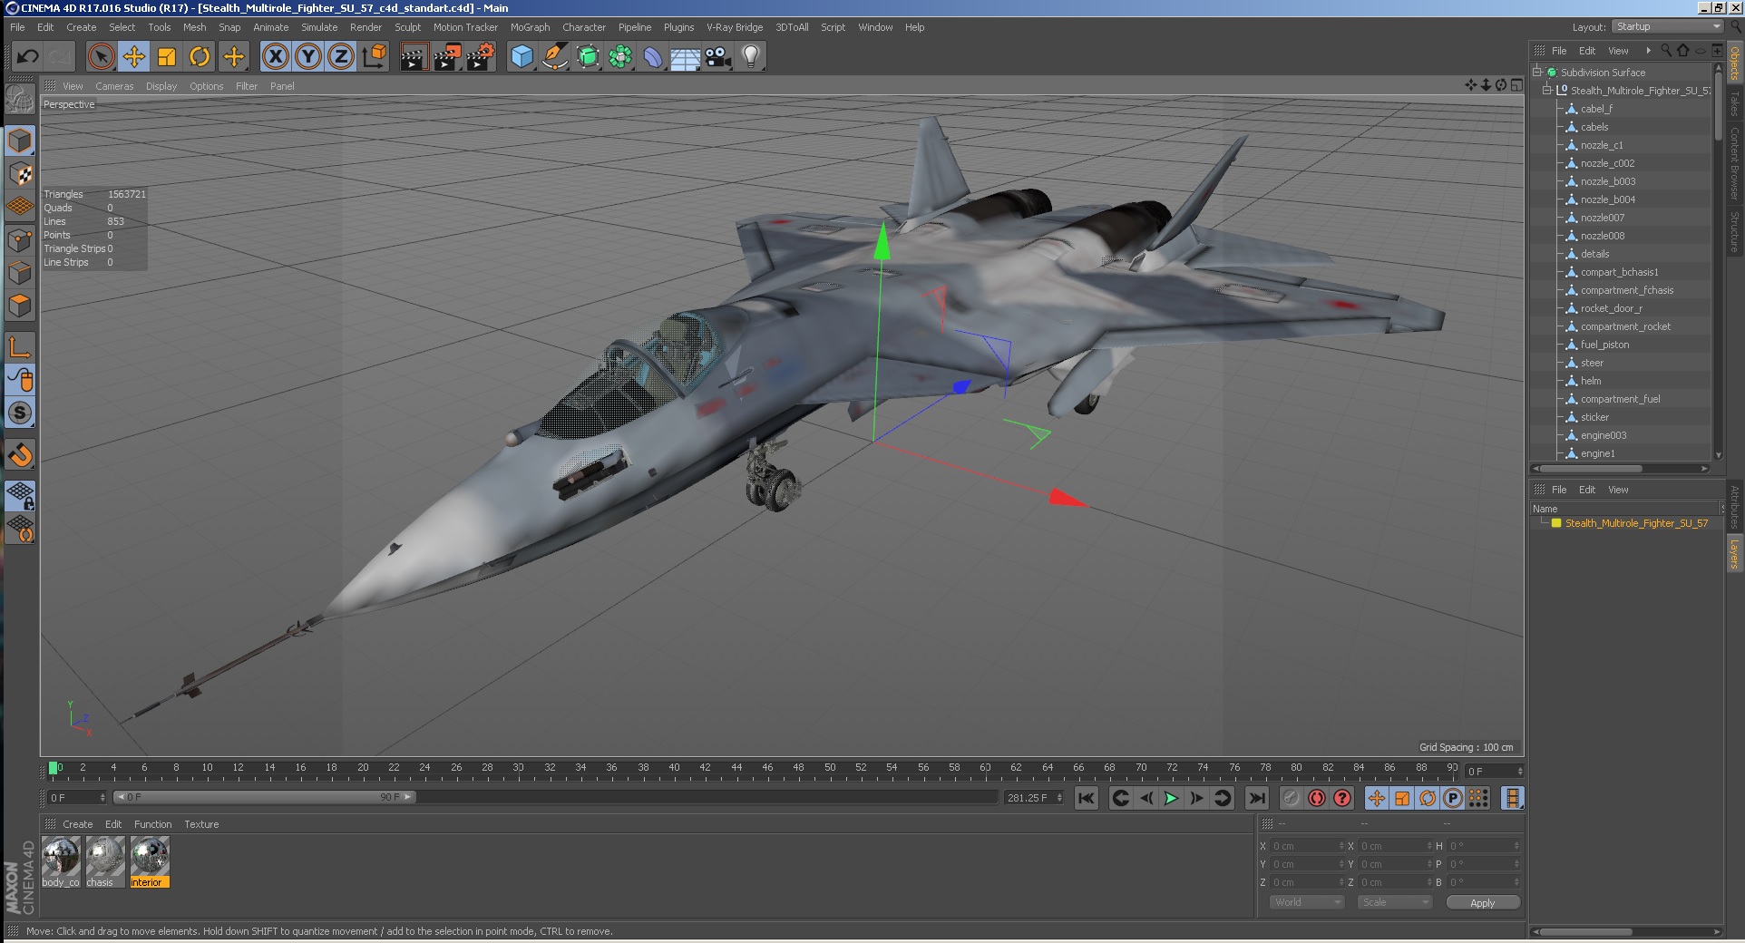
Task: Collapse Stealth_Multirole_Fighter_SU_57 null
Action: 1547,90
